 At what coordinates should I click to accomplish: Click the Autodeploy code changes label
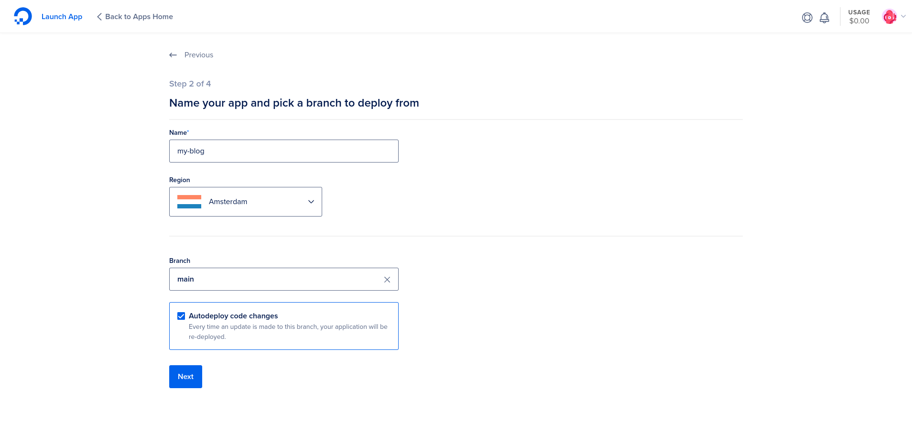(x=233, y=316)
